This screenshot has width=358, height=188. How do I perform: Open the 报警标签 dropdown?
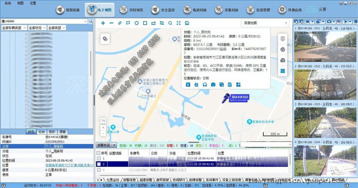pyautogui.click(x=106, y=145)
